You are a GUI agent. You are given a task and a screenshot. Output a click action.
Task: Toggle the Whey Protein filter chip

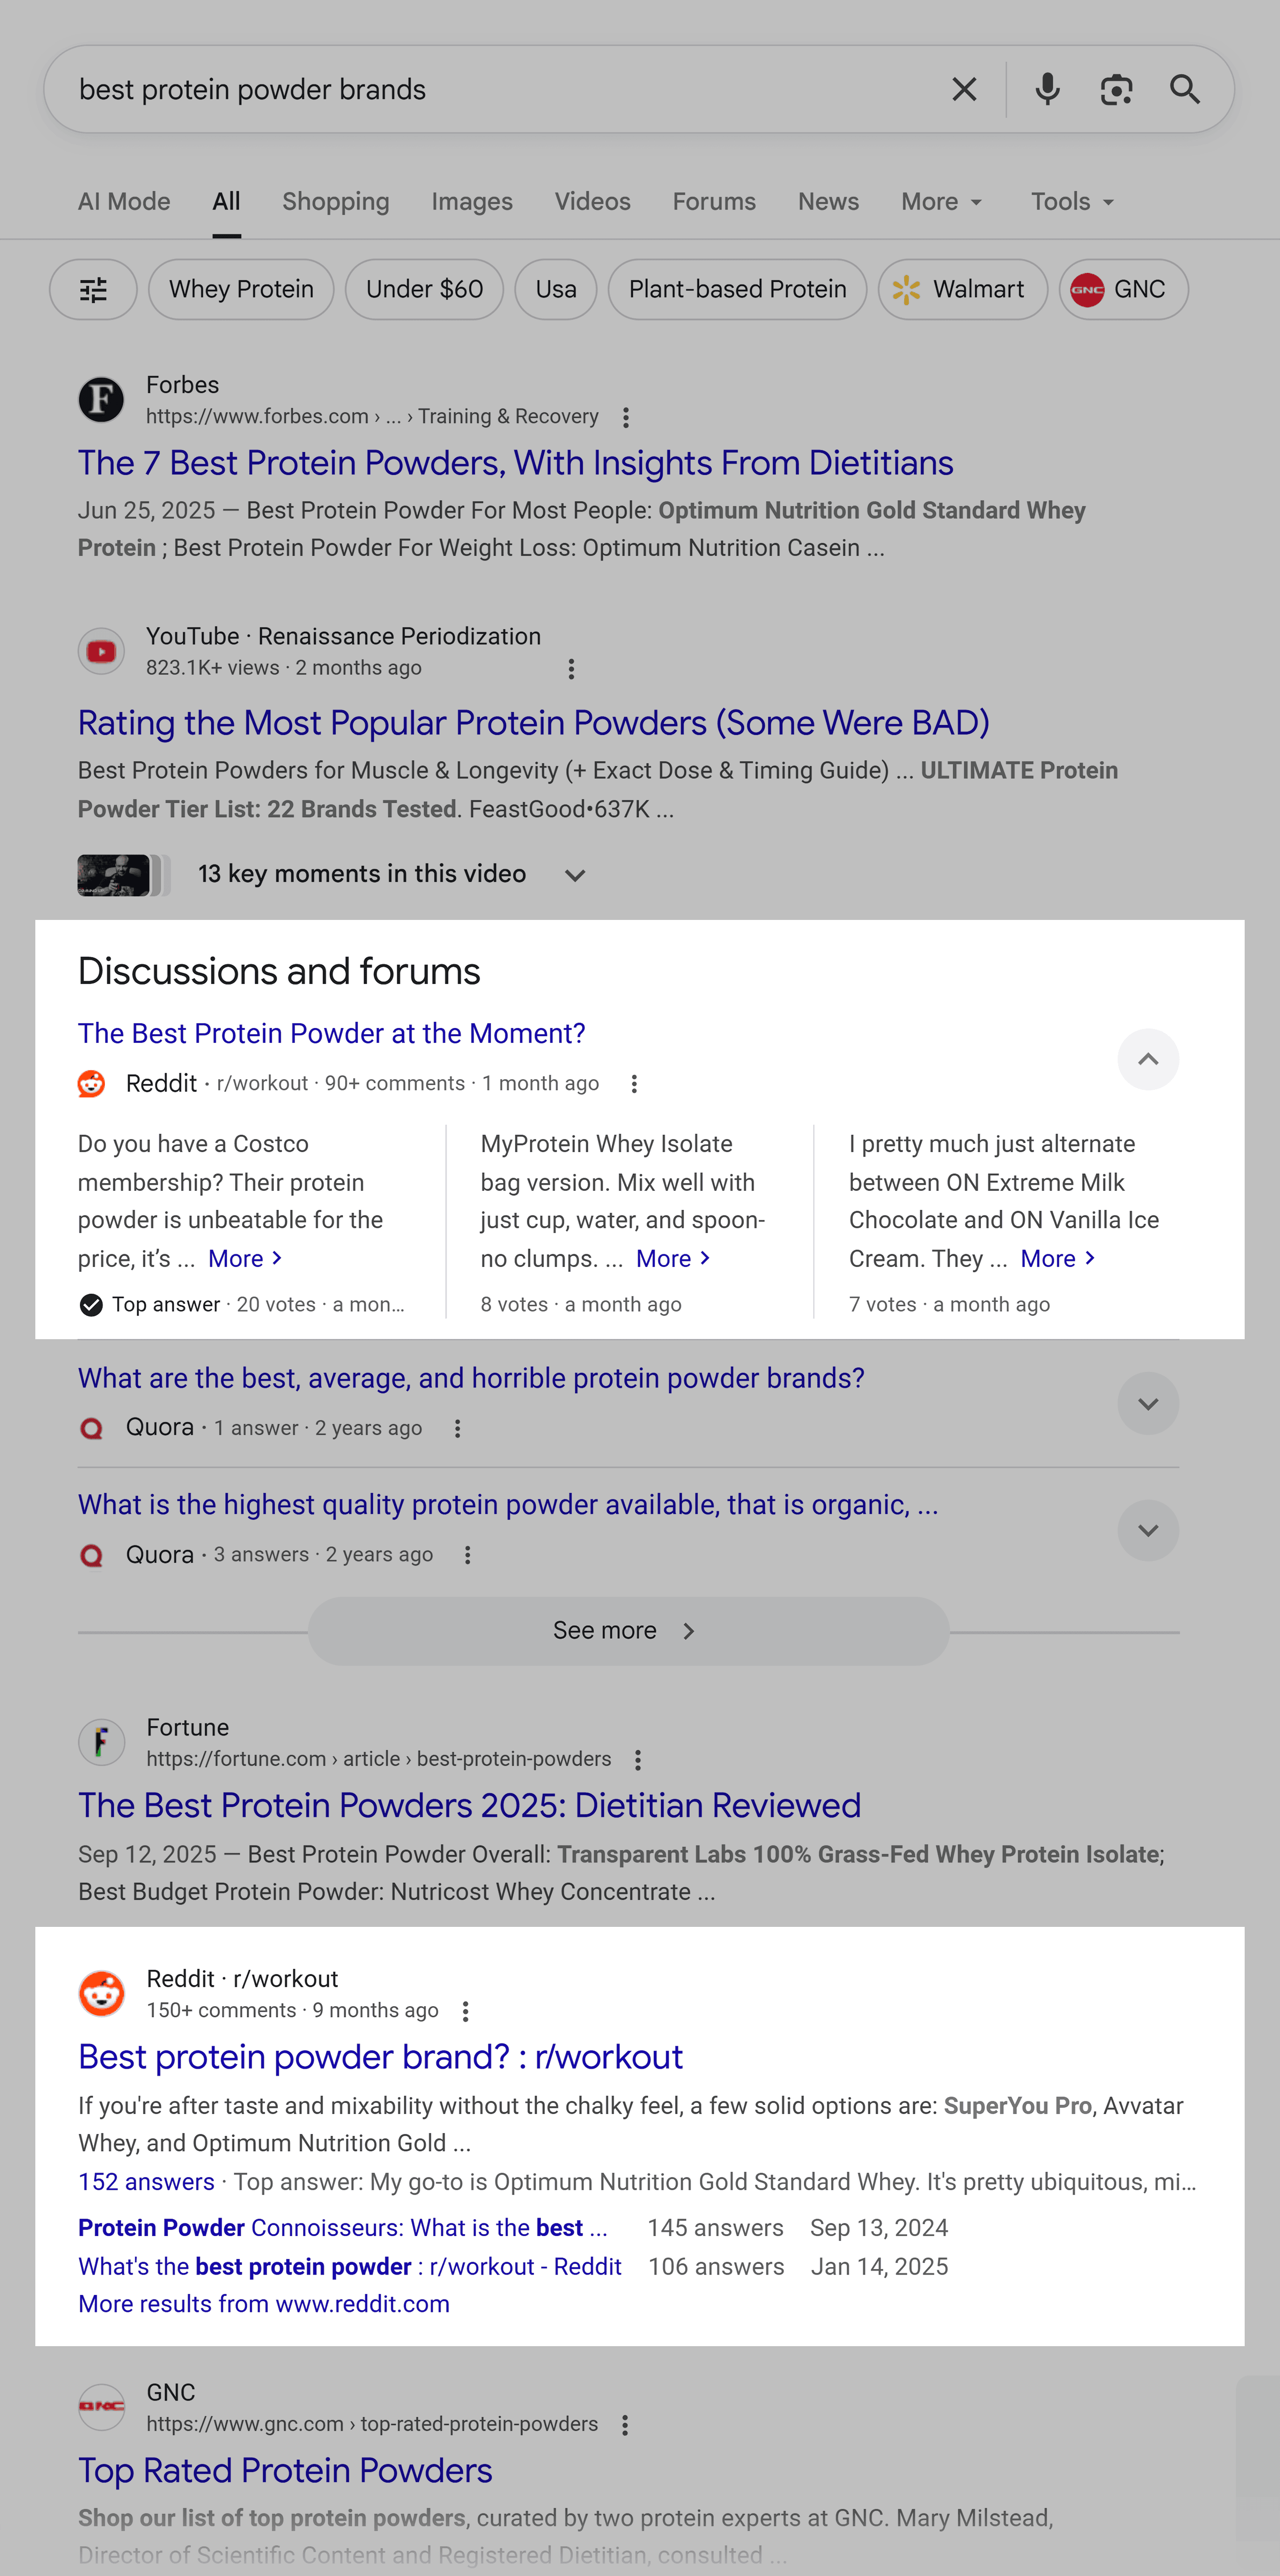click(241, 290)
